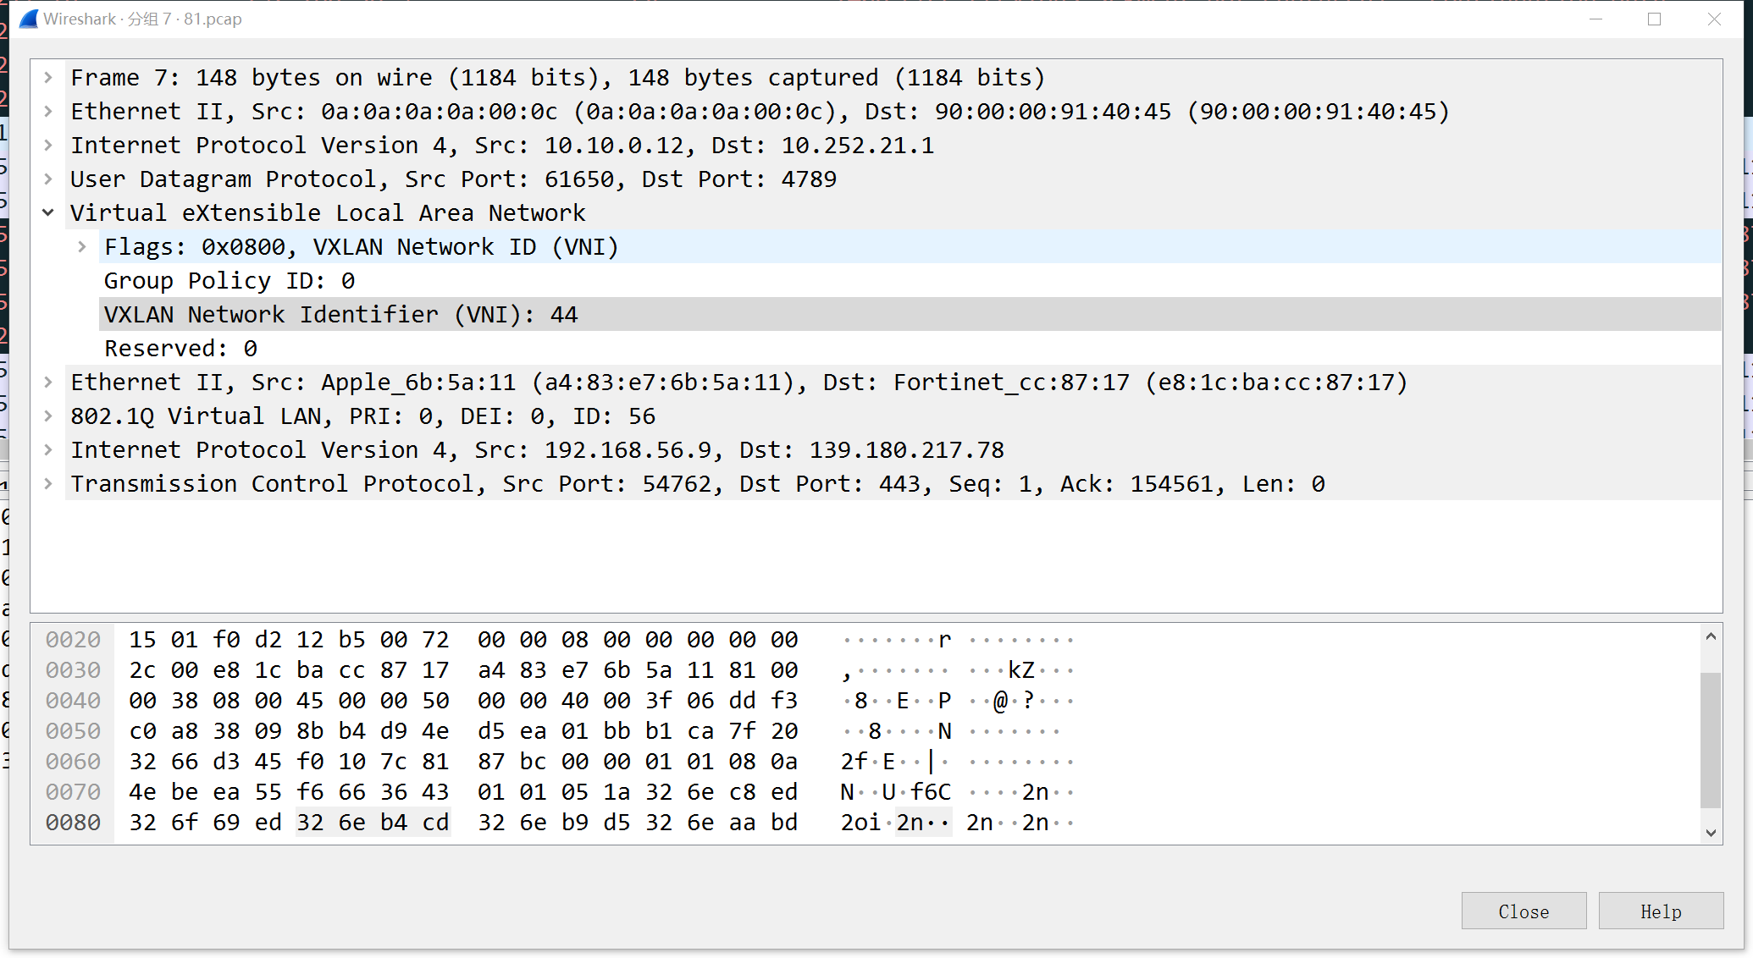The height and width of the screenshot is (958, 1753).
Task: Expand Internet Protocol Src 10.10.0.12 row
Action: click(x=48, y=146)
